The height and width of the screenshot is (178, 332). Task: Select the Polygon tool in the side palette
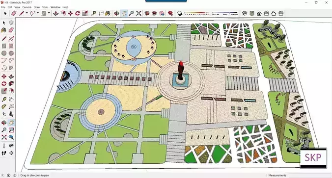[11, 53]
